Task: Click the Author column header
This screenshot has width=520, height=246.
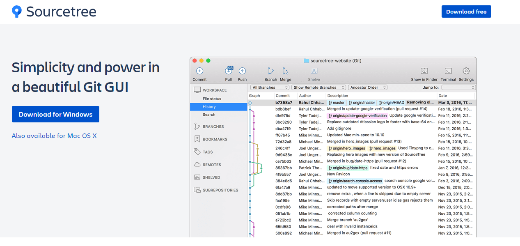Action: point(311,96)
